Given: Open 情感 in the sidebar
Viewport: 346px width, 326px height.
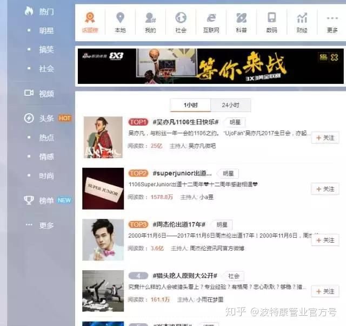Looking at the screenshot, I should pos(46,157).
